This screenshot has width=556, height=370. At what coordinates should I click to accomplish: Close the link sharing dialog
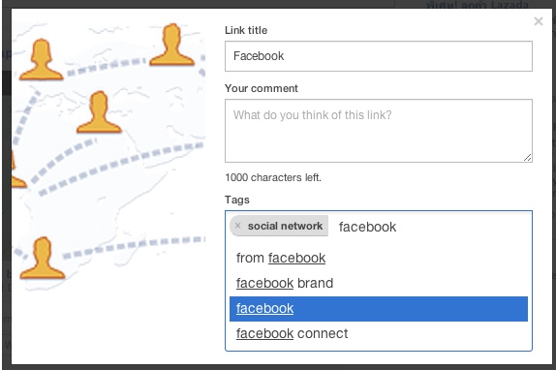point(539,21)
